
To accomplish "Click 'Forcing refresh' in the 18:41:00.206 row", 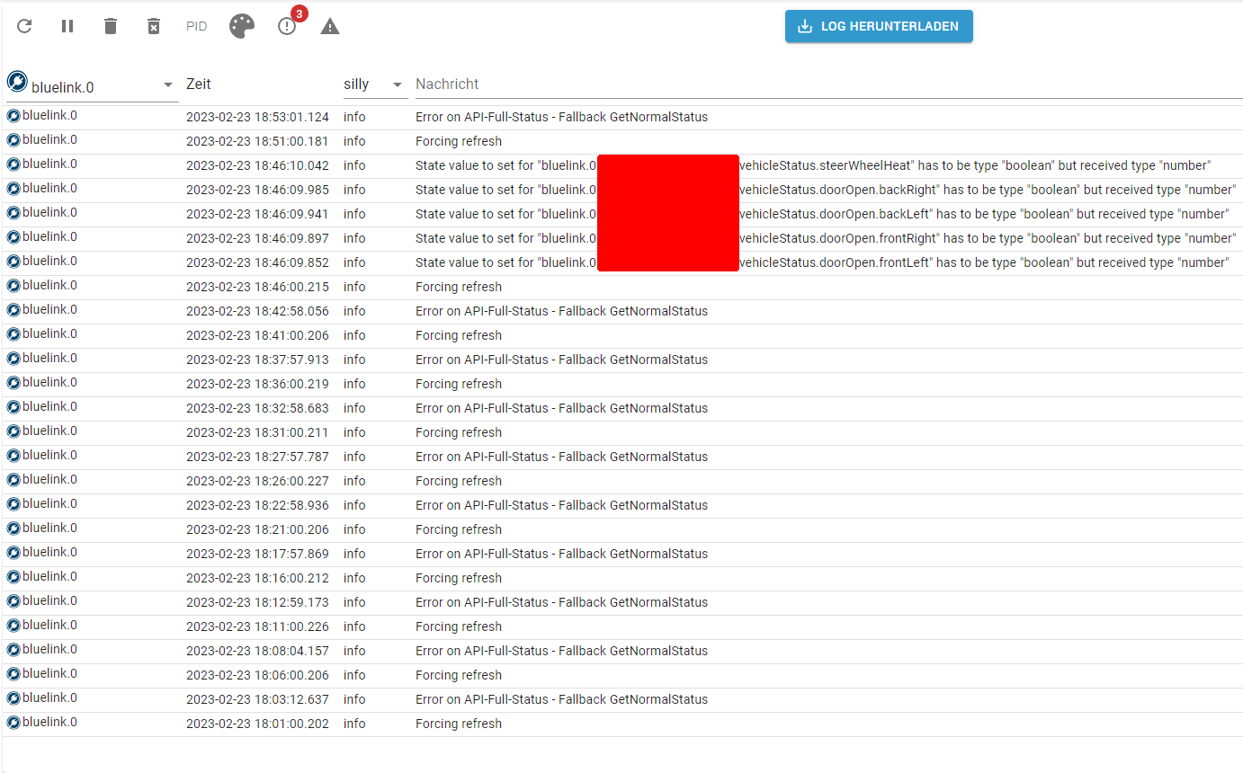I will click(x=459, y=335).
